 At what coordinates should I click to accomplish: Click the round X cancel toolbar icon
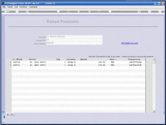coord(160,11)
